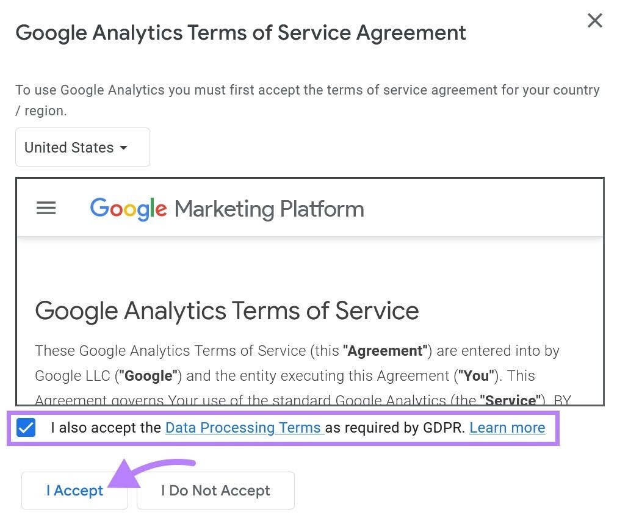Click inside the embedded terms document frame

point(309,293)
